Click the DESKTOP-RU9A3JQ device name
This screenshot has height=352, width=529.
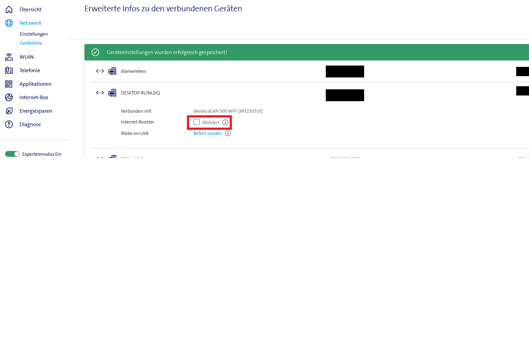pyautogui.click(x=141, y=93)
